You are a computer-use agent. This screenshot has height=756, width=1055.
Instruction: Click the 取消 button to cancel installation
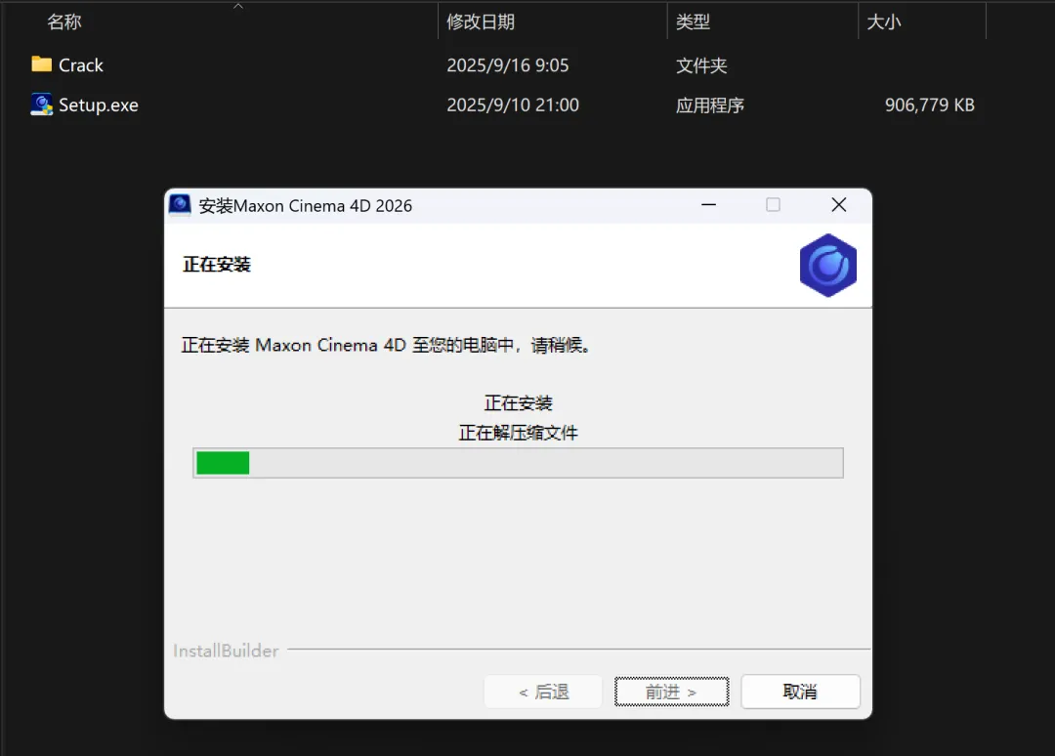[x=800, y=692]
